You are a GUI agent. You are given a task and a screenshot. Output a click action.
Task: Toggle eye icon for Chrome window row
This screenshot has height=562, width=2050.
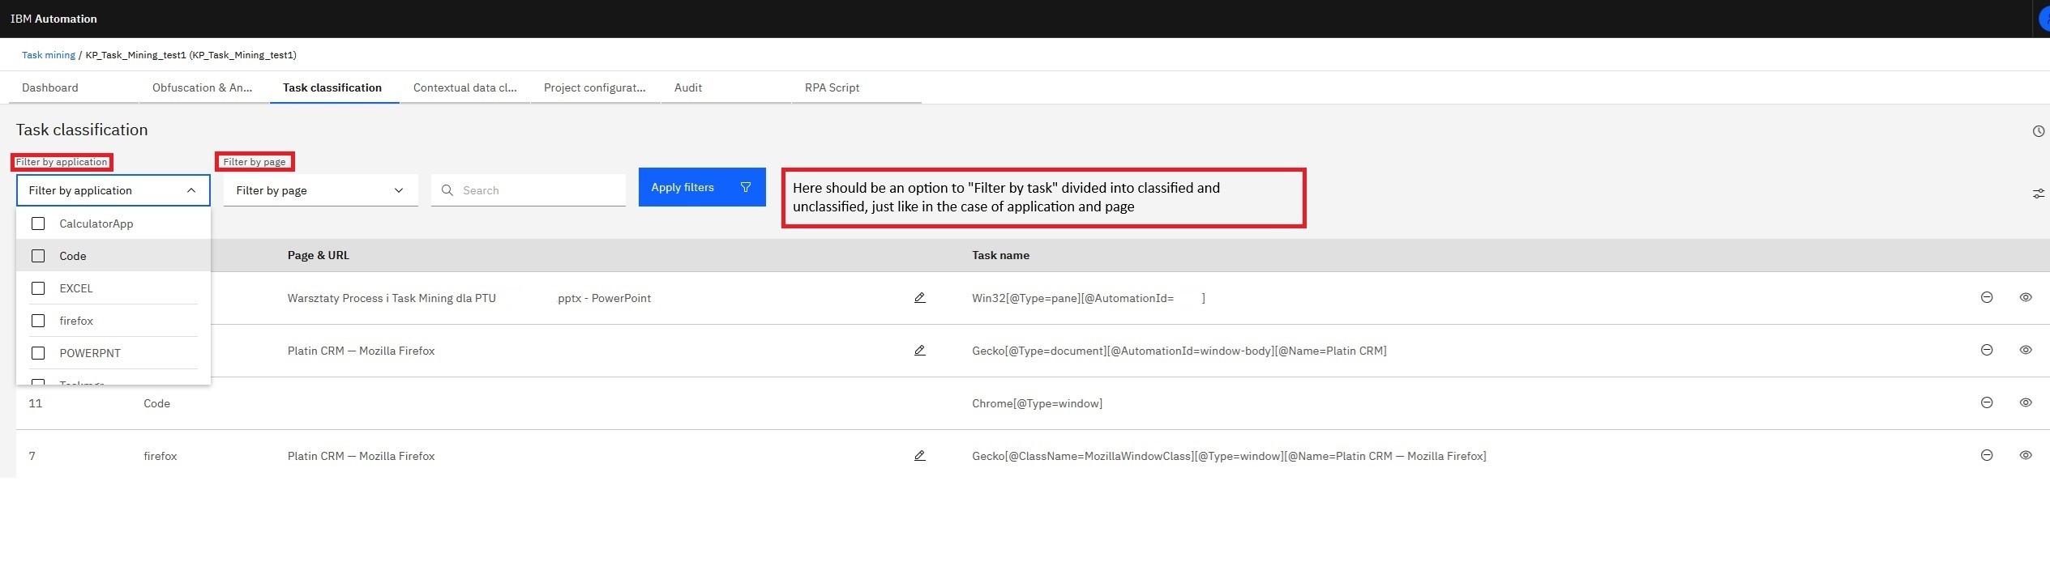pyautogui.click(x=2025, y=402)
